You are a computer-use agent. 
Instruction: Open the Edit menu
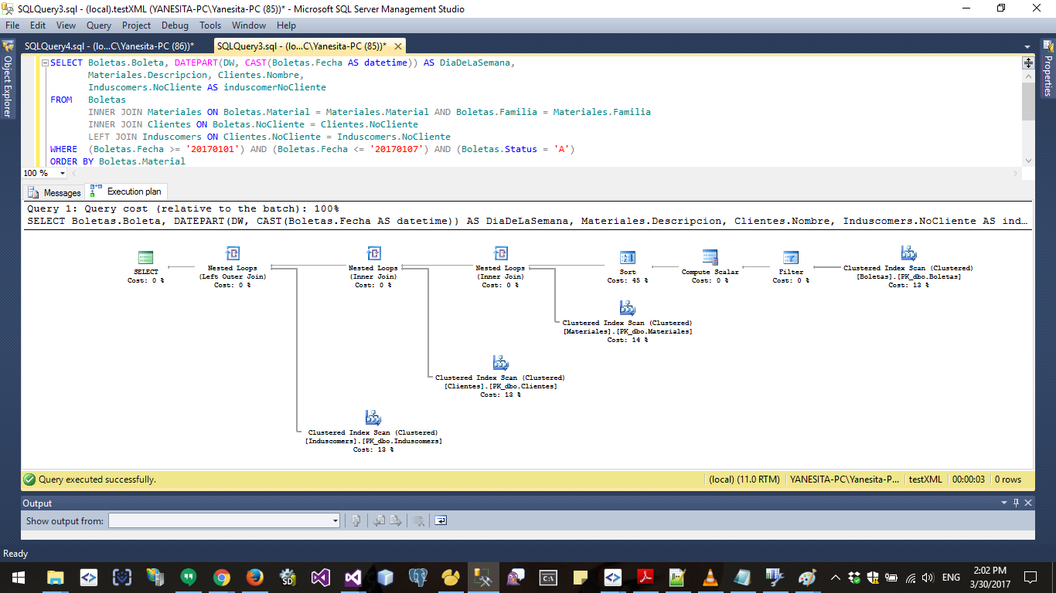pos(38,25)
